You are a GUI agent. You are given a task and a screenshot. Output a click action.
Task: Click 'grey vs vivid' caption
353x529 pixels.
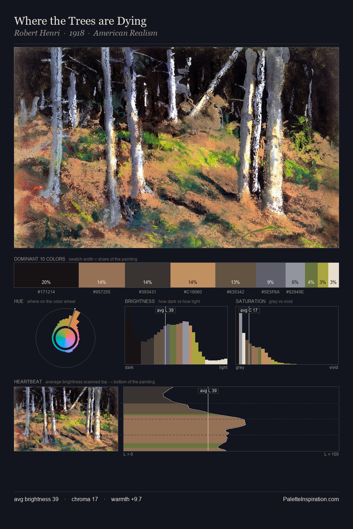(281, 302)
